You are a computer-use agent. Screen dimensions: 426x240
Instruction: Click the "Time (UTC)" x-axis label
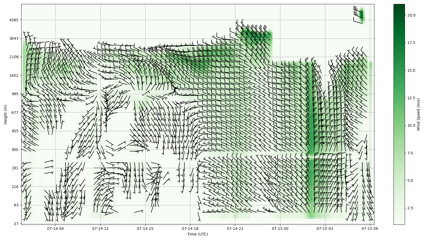pyautogui.click(x=197, y=234)
